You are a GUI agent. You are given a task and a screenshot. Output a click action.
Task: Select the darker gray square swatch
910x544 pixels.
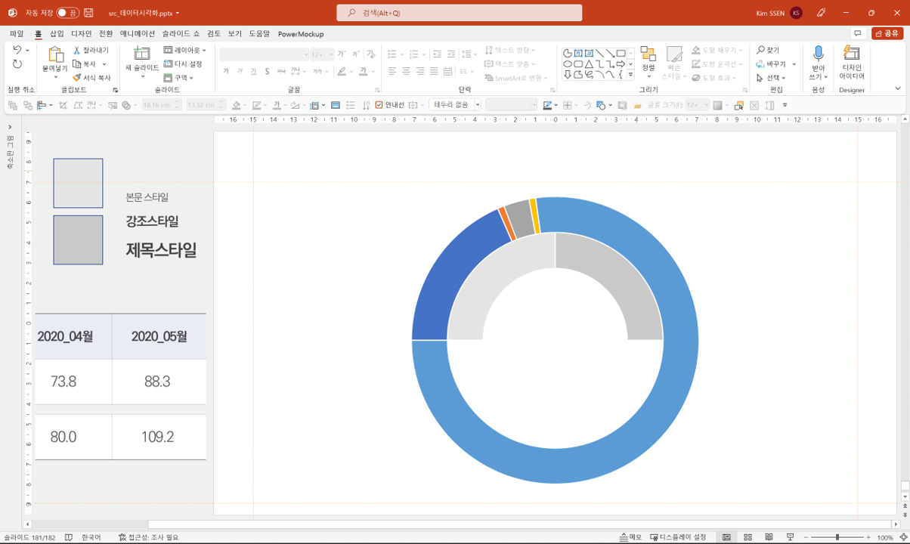click(78, 240)
